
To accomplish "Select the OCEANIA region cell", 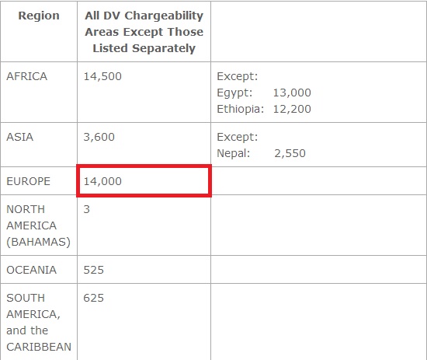I will click(39, 270).
